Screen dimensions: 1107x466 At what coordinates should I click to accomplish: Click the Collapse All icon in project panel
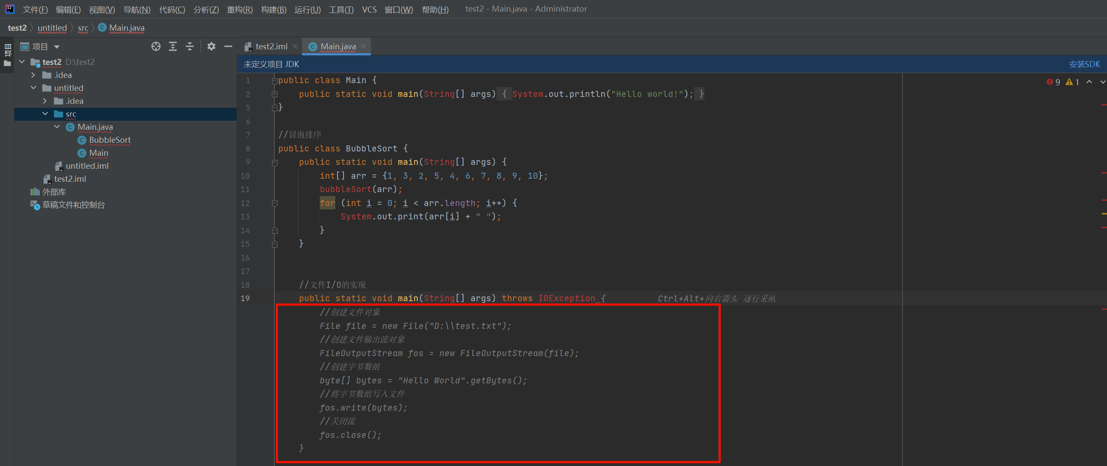click(x=190, y=46)
